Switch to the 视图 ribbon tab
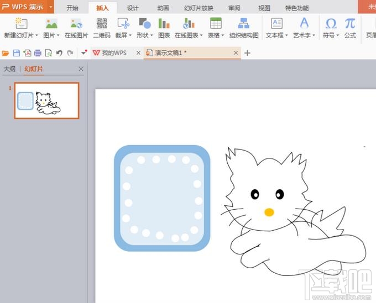Viewport: 376px width, 303px height. (x=264, y=8)
